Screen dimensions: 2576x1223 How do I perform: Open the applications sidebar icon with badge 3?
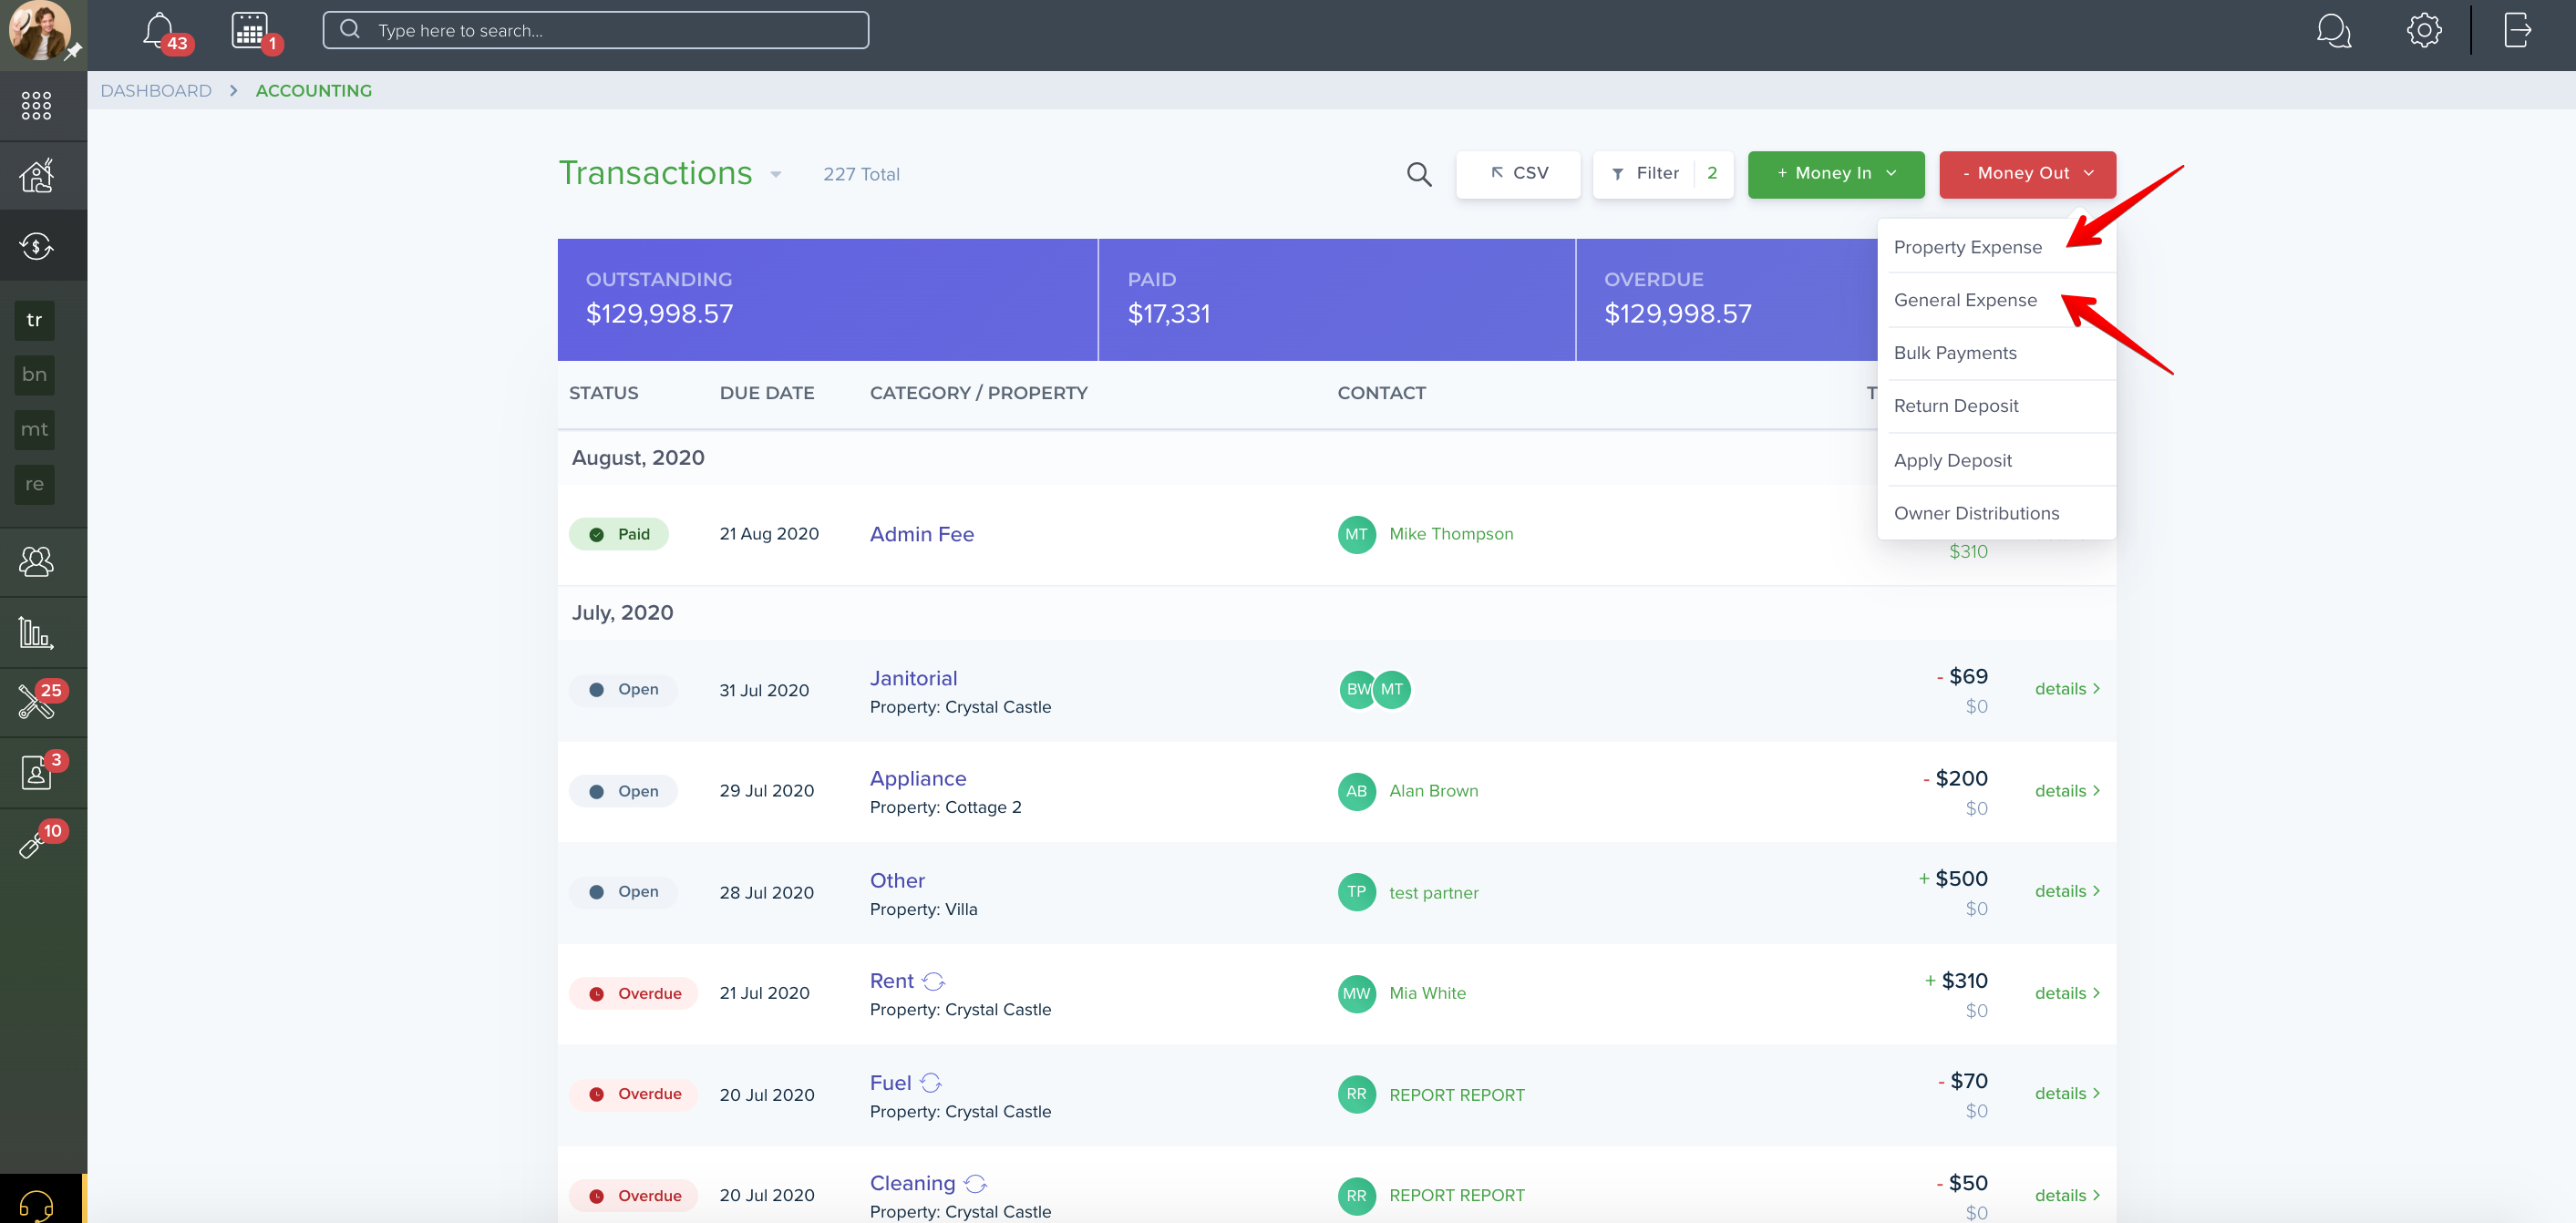pos(36,772)
